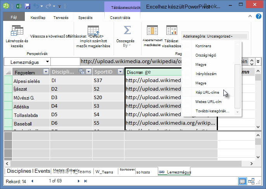Select cell S20 in Művészi G. row

click(109, 98)
